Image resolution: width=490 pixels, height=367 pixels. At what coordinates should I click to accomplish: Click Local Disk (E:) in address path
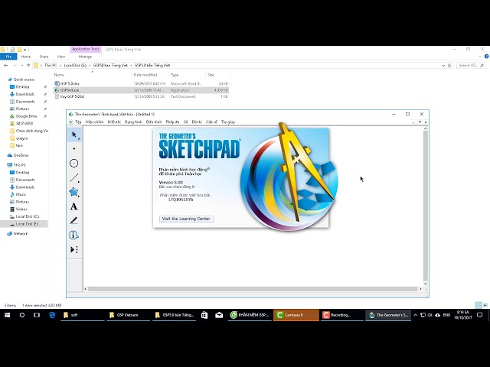75,66
